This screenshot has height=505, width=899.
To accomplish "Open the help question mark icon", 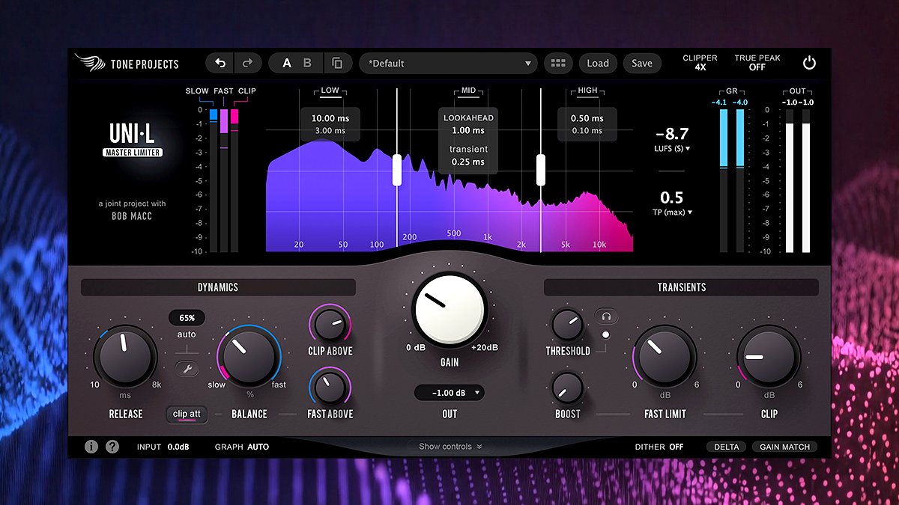I will (x=112, y=447).
